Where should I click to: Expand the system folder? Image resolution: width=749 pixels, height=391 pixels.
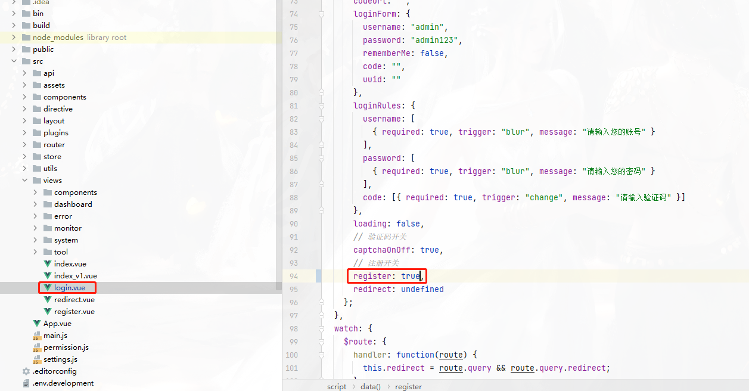pos(35,240)
